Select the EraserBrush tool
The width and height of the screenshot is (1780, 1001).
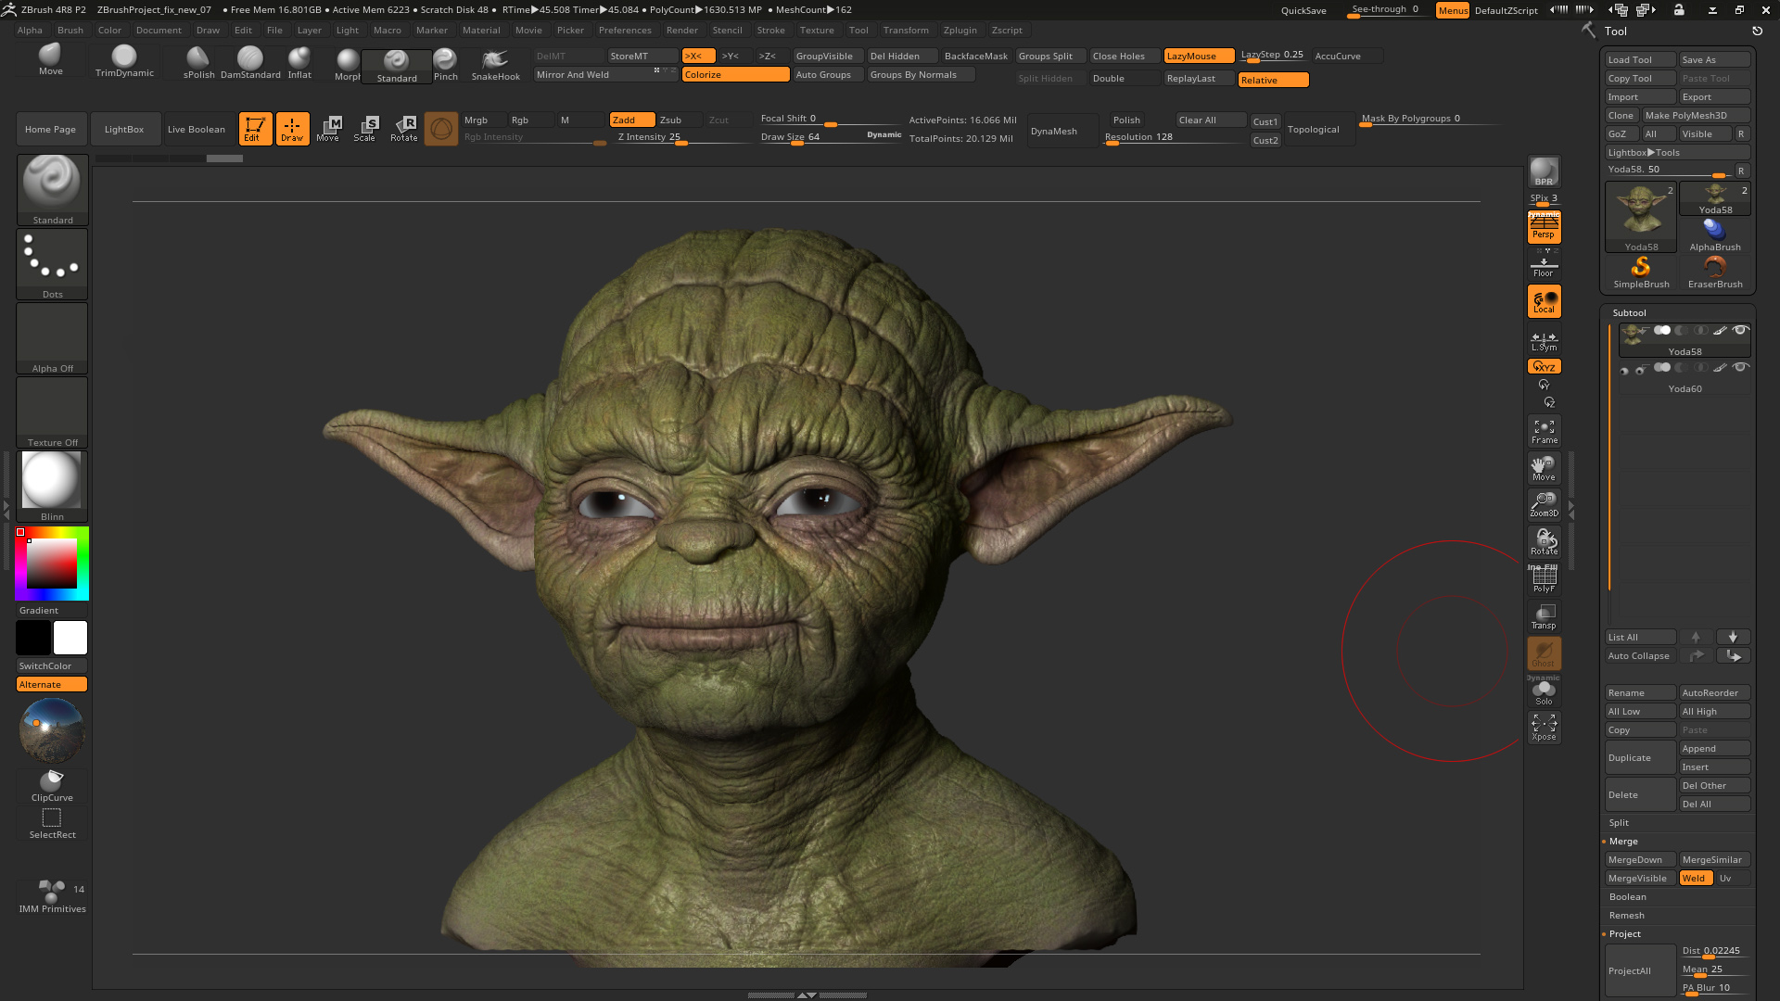[x=1715, y=272]
